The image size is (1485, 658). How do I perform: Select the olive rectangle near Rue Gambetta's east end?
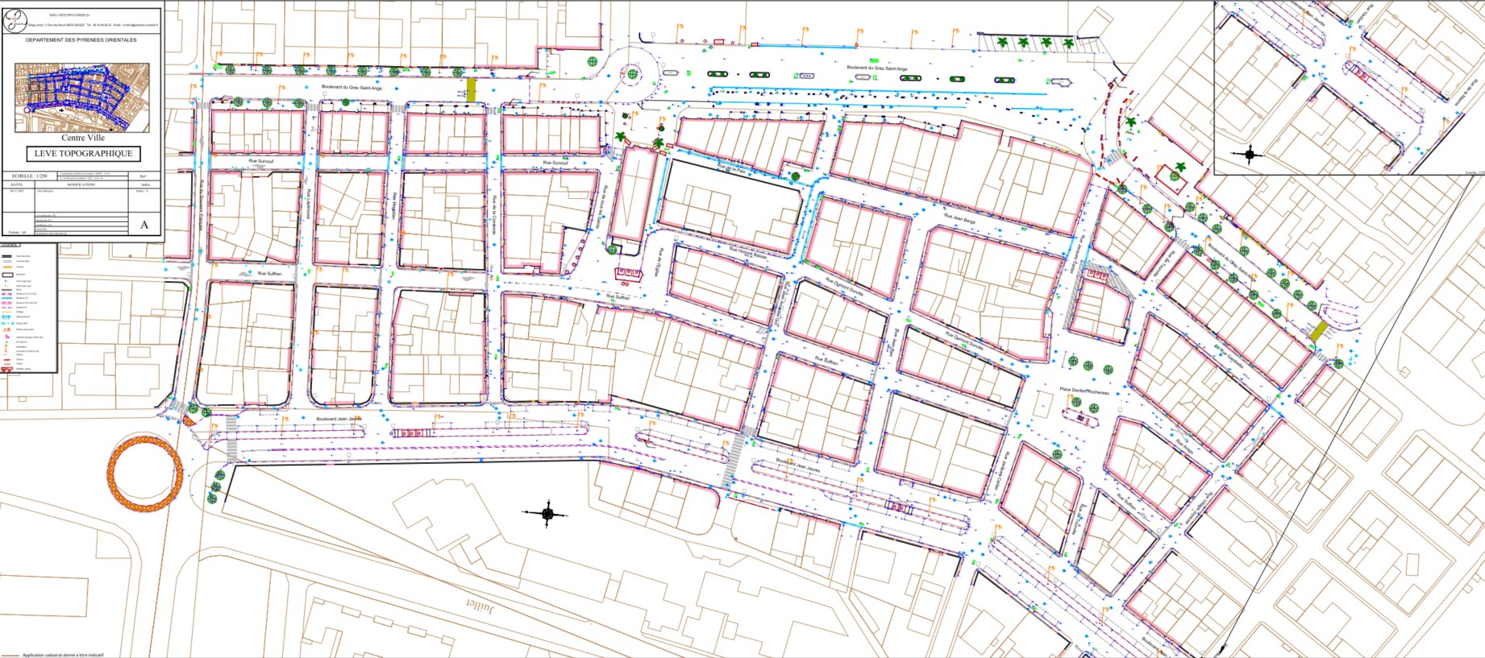(1319, 331)
